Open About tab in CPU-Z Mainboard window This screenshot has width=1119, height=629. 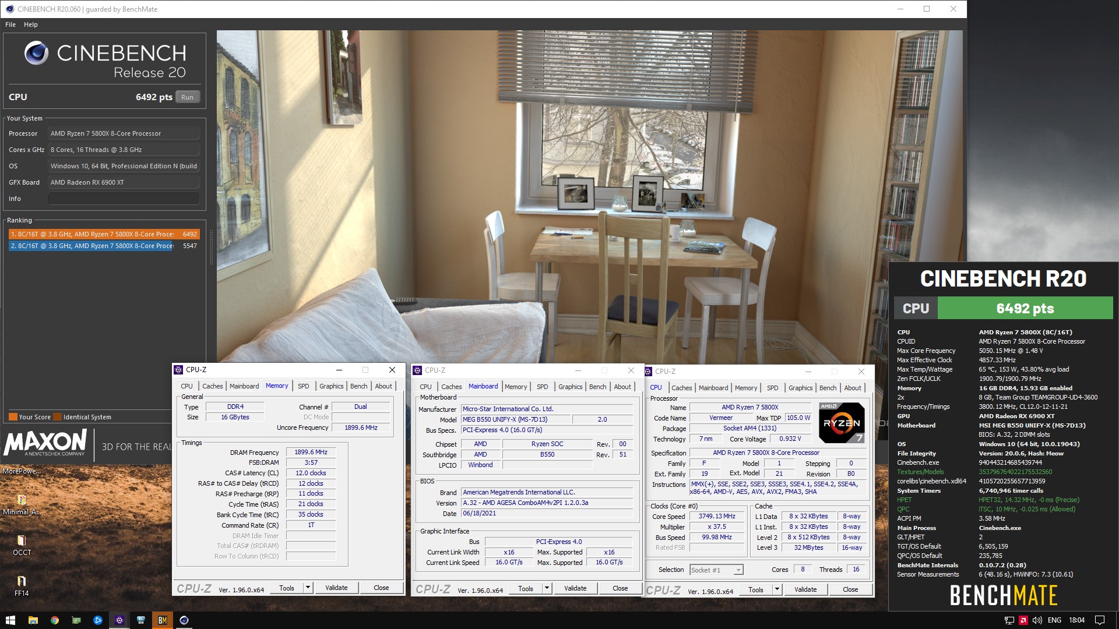pos(622,387)
